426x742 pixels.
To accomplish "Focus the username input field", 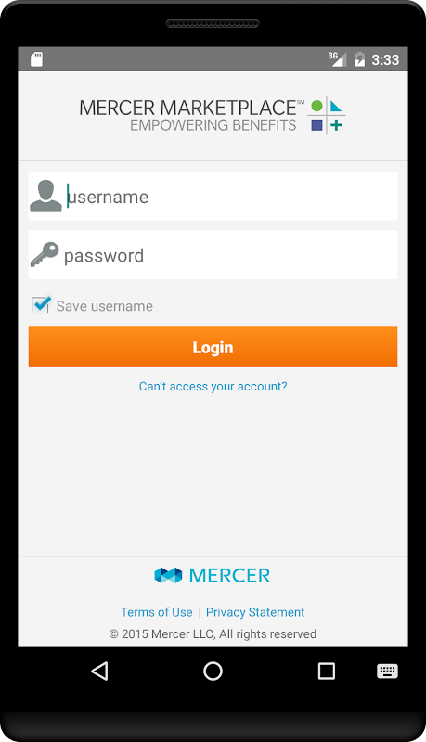I will click(x=213, y=196).
